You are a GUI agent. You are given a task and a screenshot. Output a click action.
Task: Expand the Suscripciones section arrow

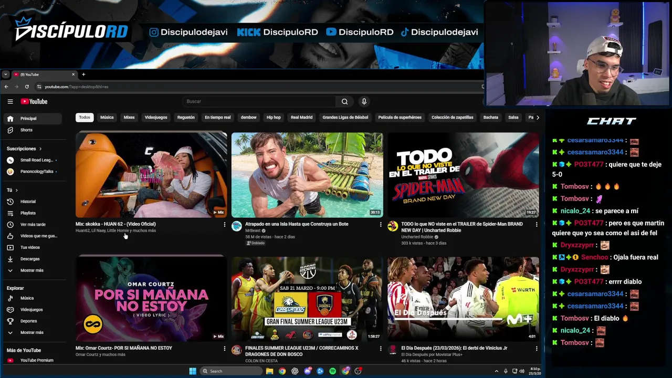[40, 149]
